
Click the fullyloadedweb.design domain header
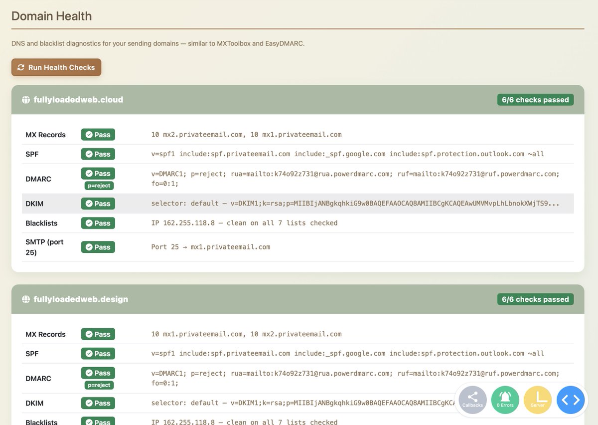(298, 299)
